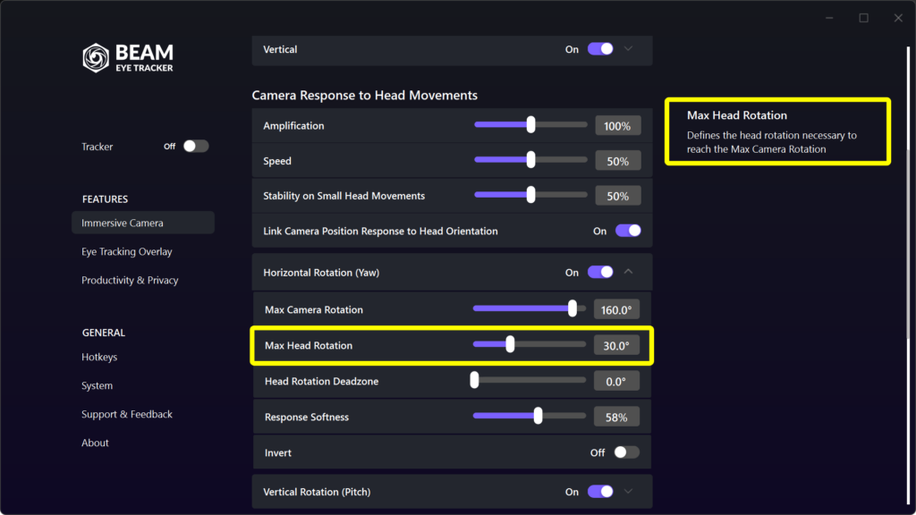Open Support & Feedback
Viewport: 916px width, 515px height.
click(x=127, y=414)
